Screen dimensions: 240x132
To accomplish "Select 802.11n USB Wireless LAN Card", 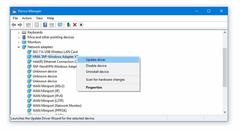I will click(x=55, y=52).
